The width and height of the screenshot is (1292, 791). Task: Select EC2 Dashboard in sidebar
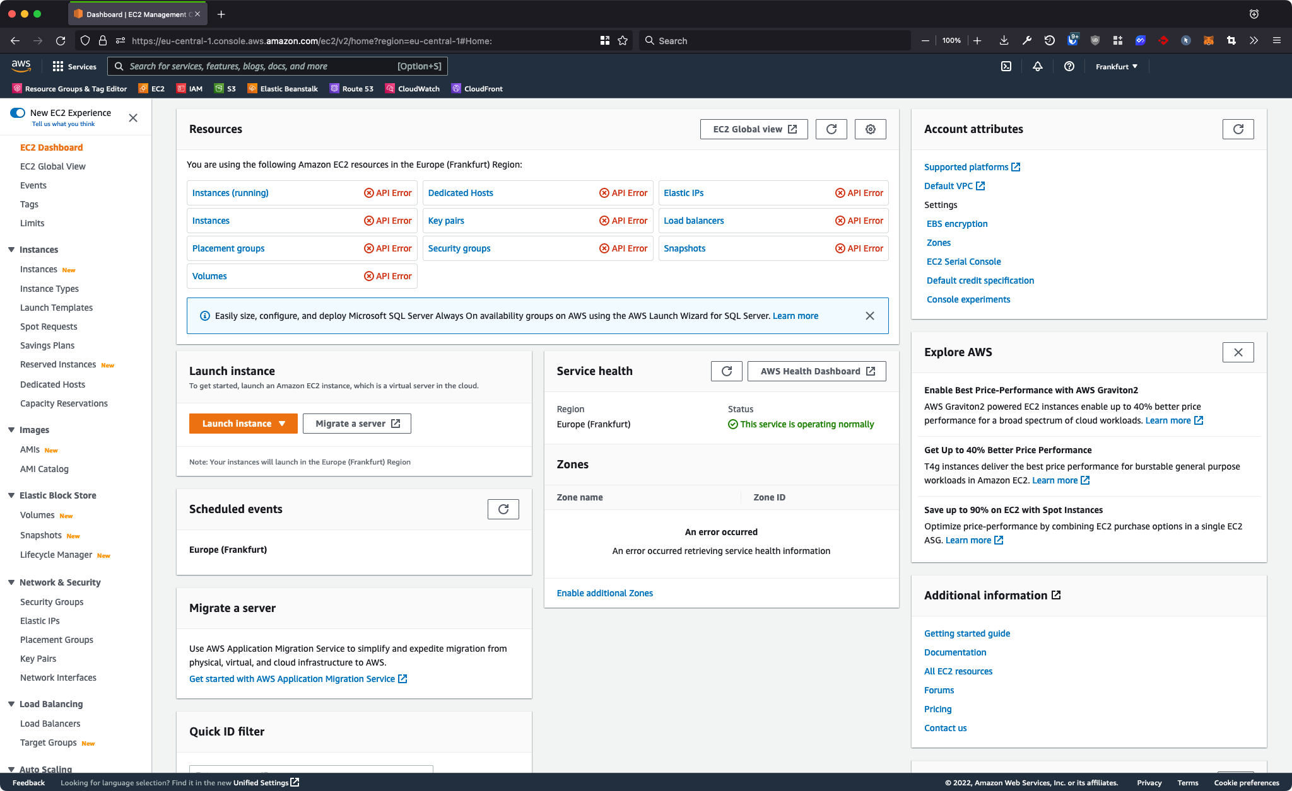click(52, 147)
